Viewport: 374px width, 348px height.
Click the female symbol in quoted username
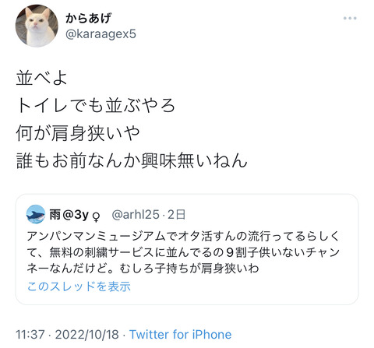[x=96, y=216]
